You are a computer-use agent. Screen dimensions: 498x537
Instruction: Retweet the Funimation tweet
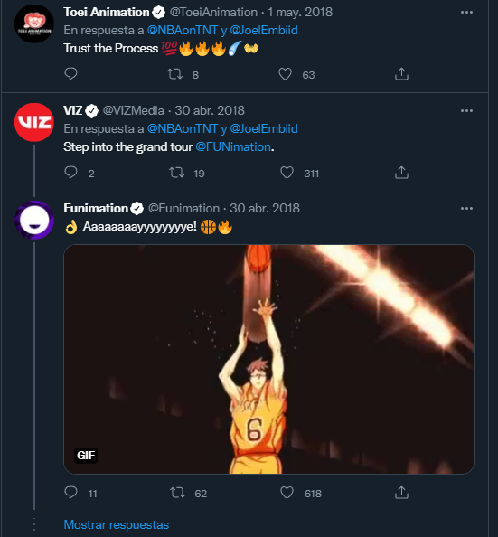click(x=177, y=493)
